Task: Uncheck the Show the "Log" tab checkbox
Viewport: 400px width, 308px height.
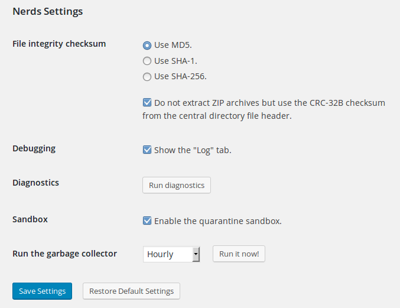Action: pos(147,150)
